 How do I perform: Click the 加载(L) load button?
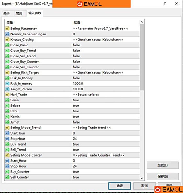tap(163, 165)
